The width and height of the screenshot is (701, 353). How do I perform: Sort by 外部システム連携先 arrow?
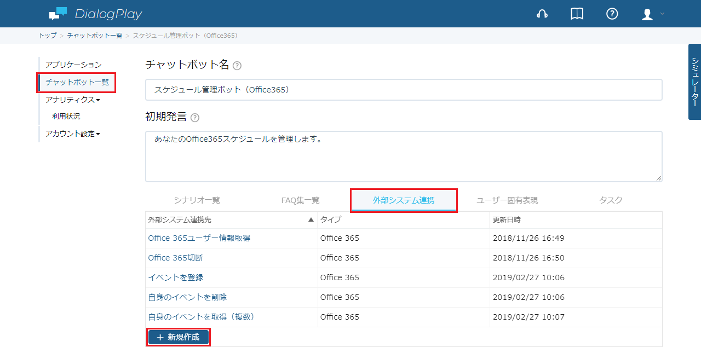311,219
